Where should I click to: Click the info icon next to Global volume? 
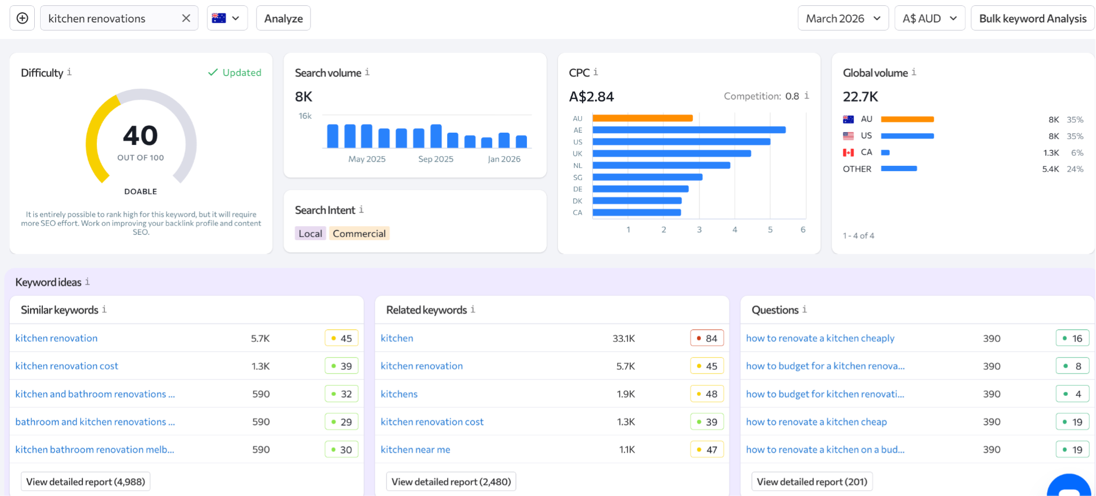point(914,72)
